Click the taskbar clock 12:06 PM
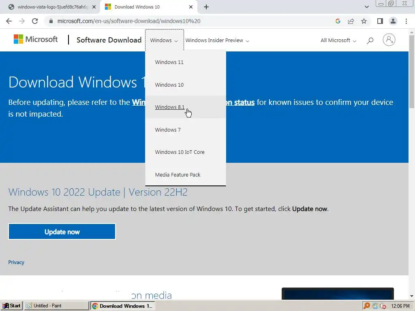415x311 pixels. 400,306
